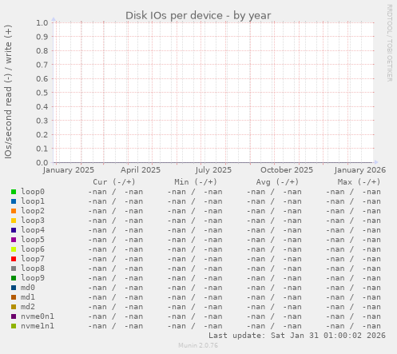This screenshot has width=397, height=354.
Task: Click the loop5 purple color swatch
Action: point(14,240)
